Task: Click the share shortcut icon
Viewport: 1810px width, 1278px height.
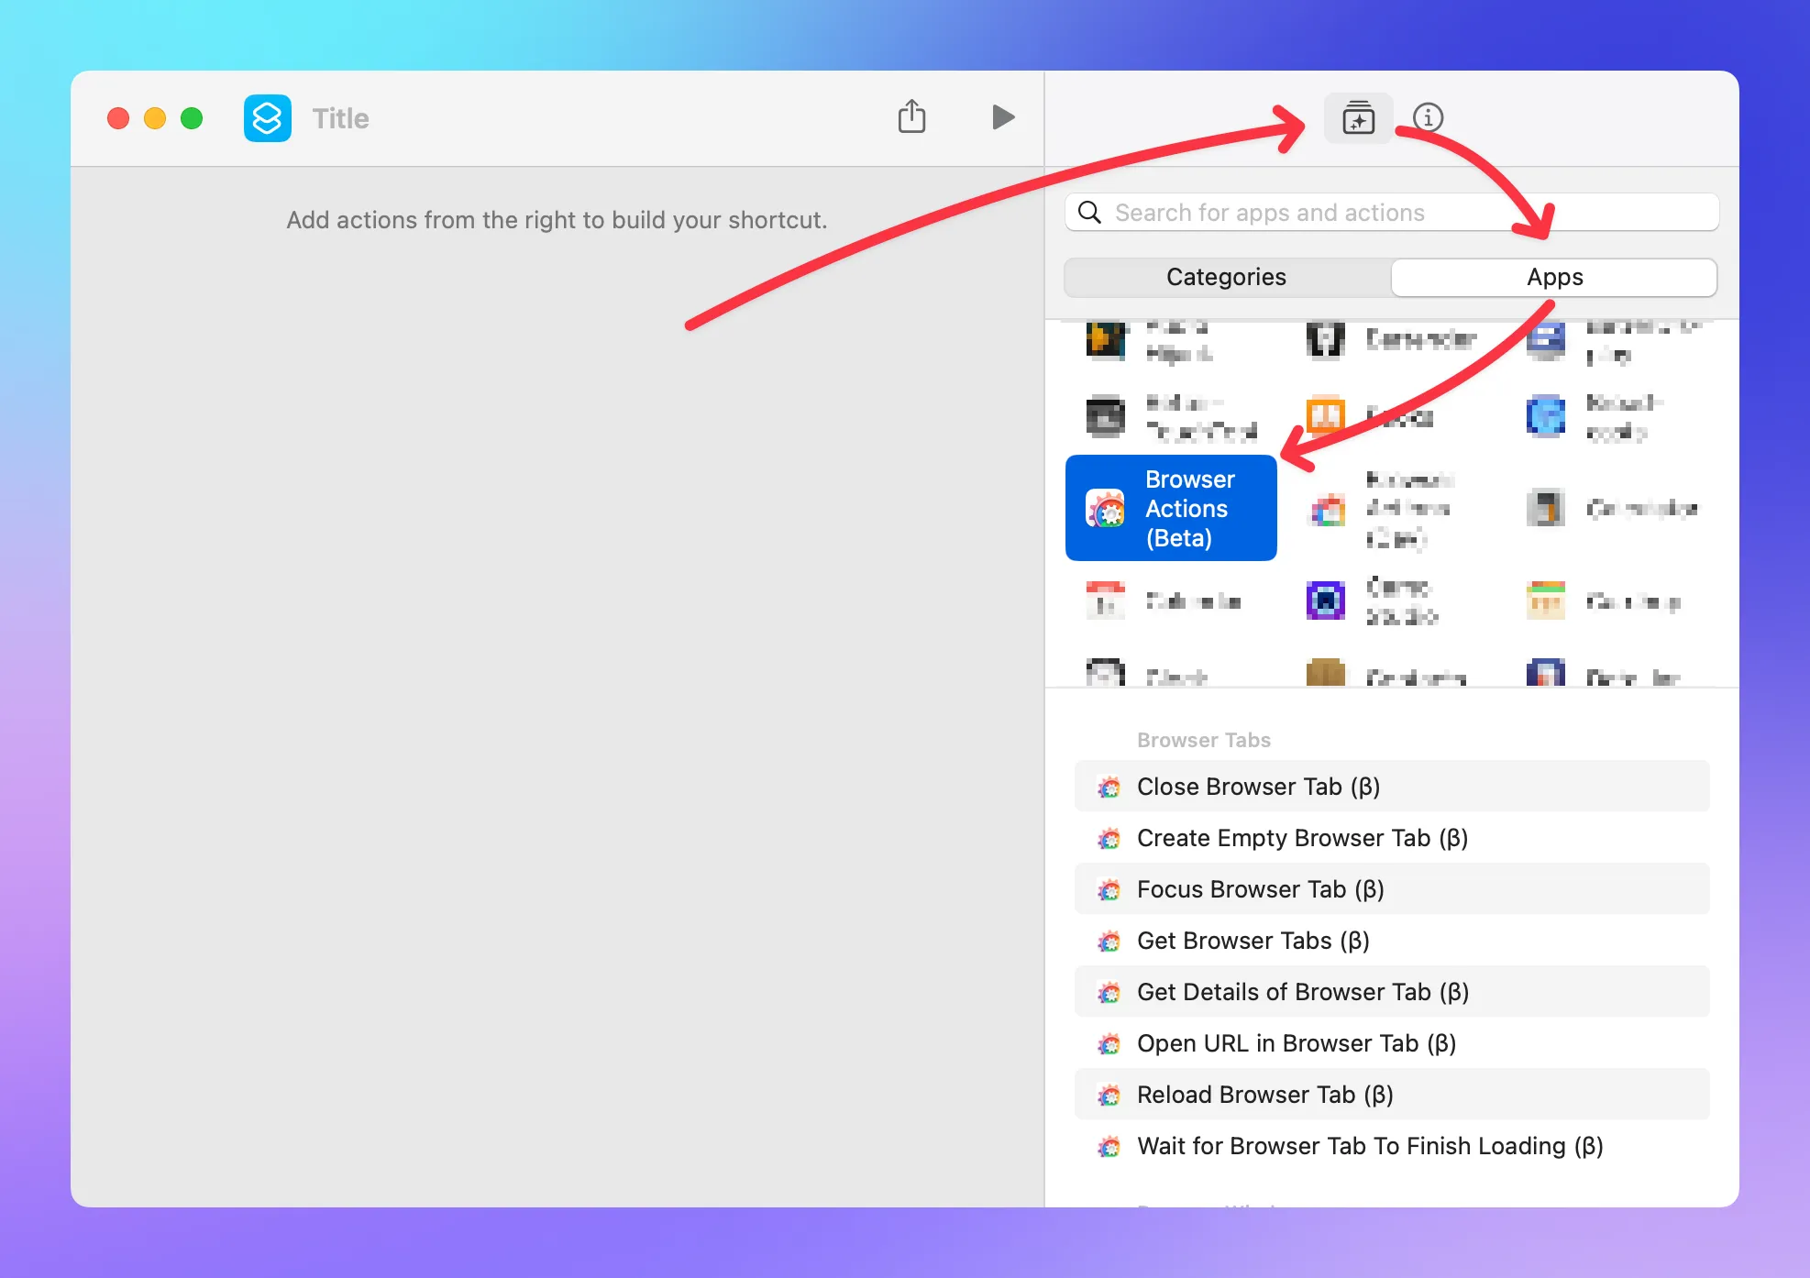Action: tap(911, 117)
